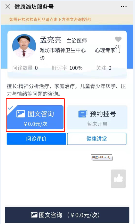Tap the thumbs-up like icon
The image size is (135, 224).
118,179
